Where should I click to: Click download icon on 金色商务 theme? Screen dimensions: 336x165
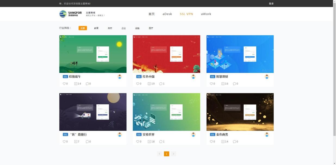click(x=223, y=142)
